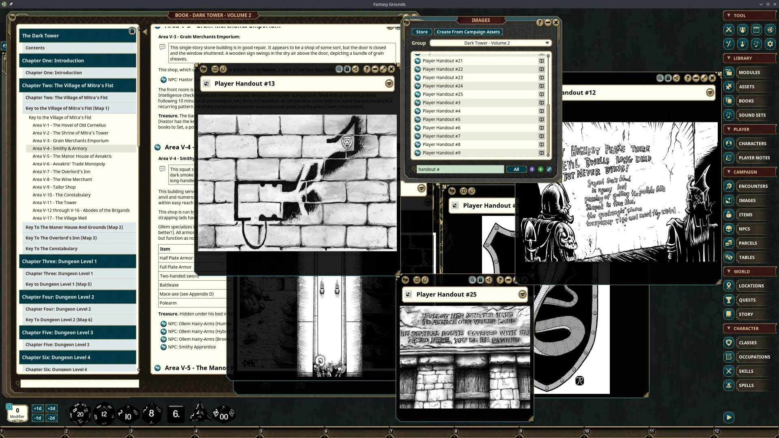779x438 pixels.
Task: Open the NPCs sidebar icon under Campaign
Action: click(729, 229)
